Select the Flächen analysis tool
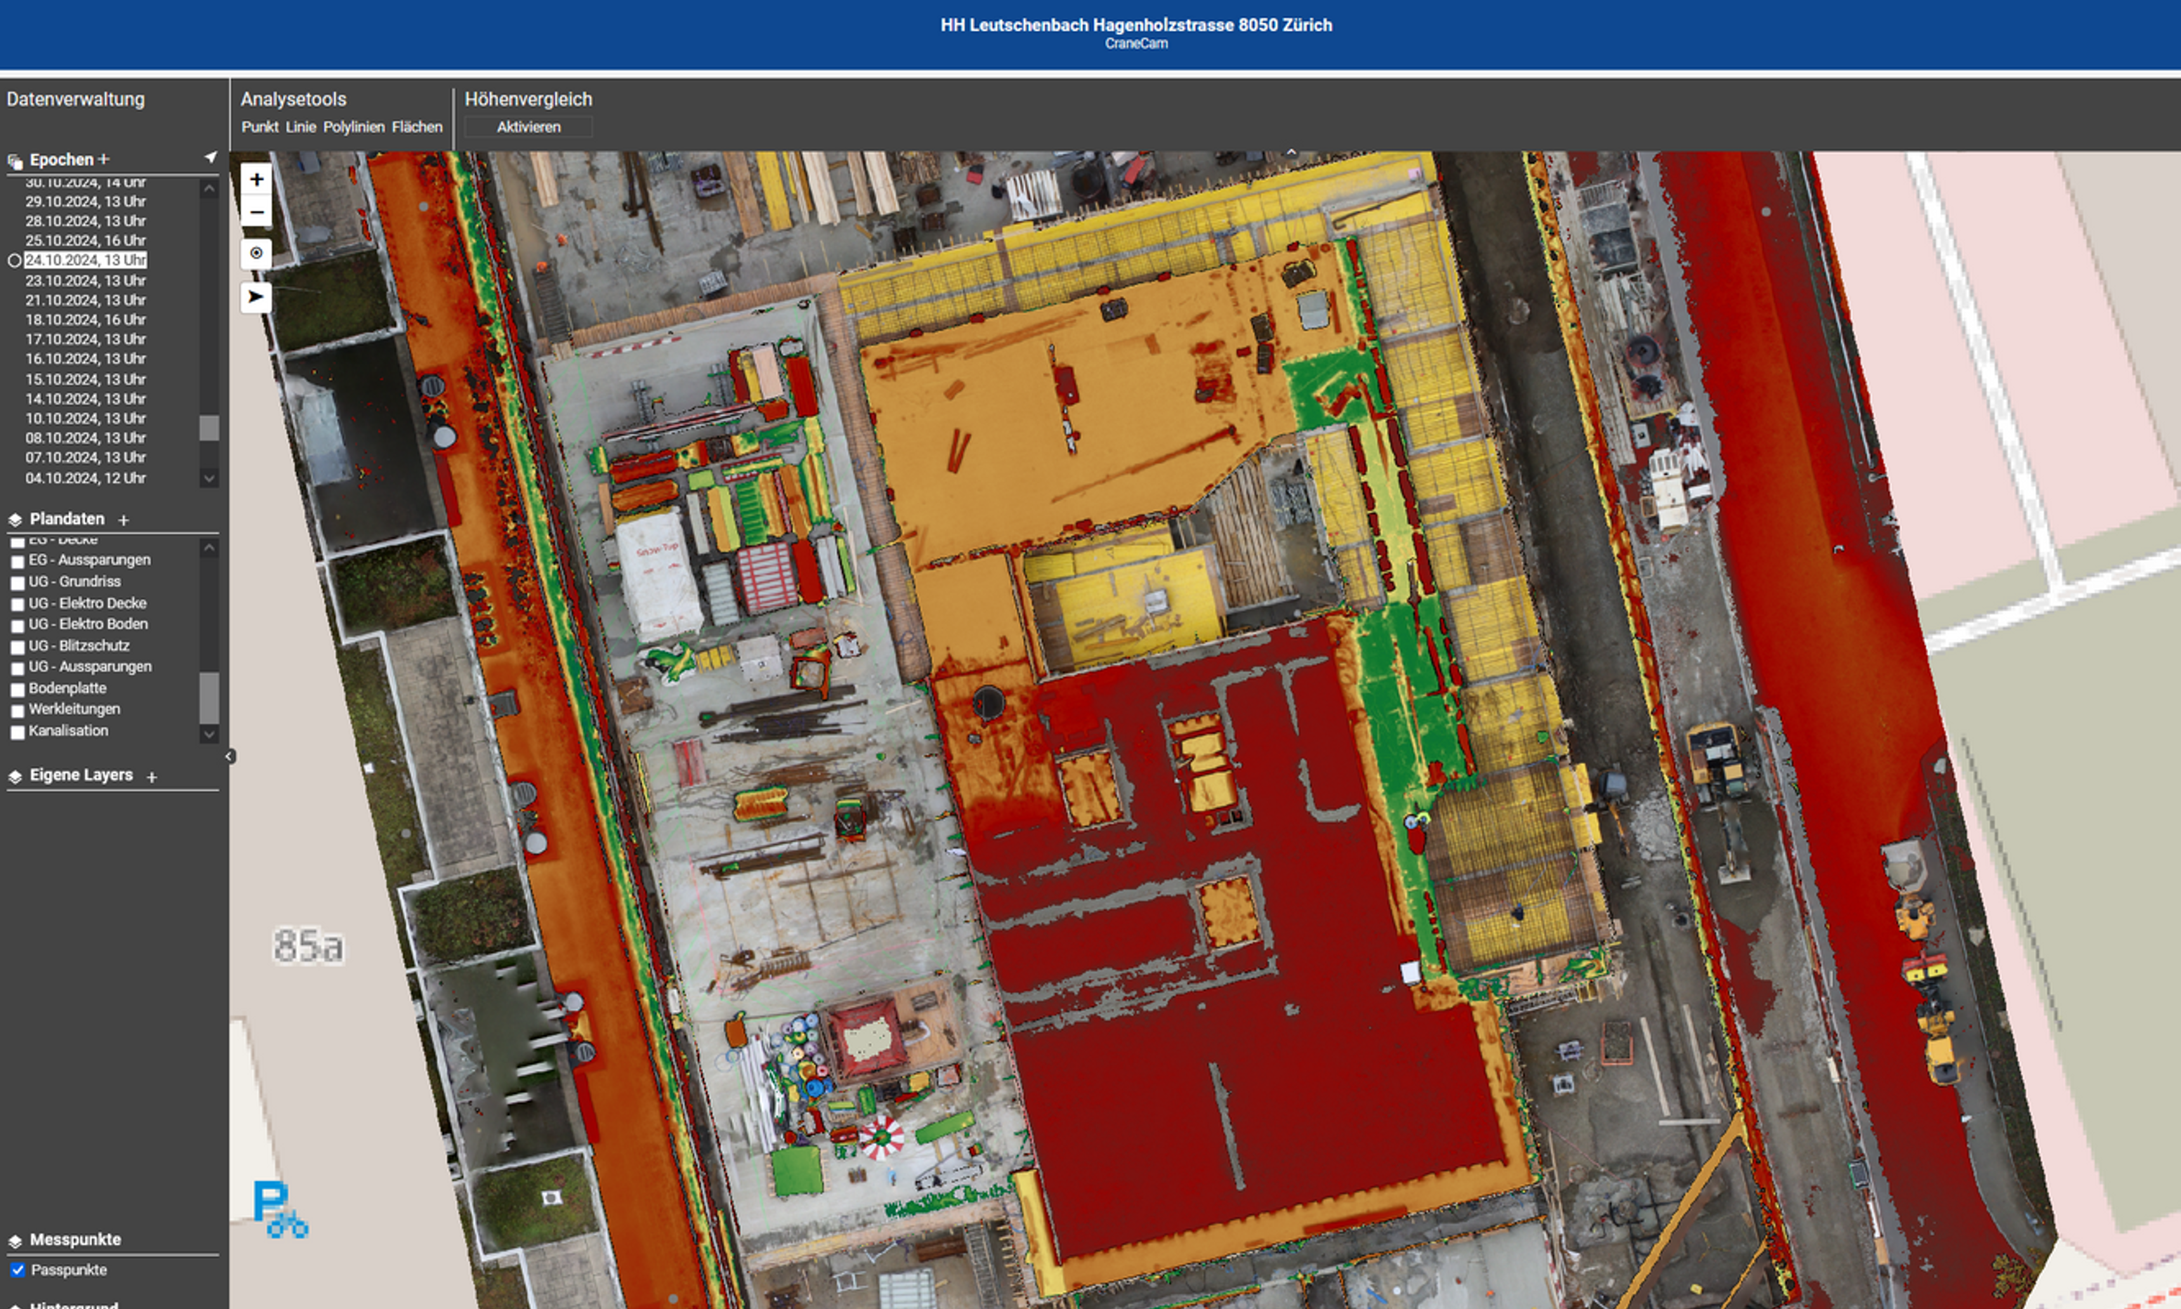The width and height of the screenshot is (2181, 1309). [x=417, y=127]
